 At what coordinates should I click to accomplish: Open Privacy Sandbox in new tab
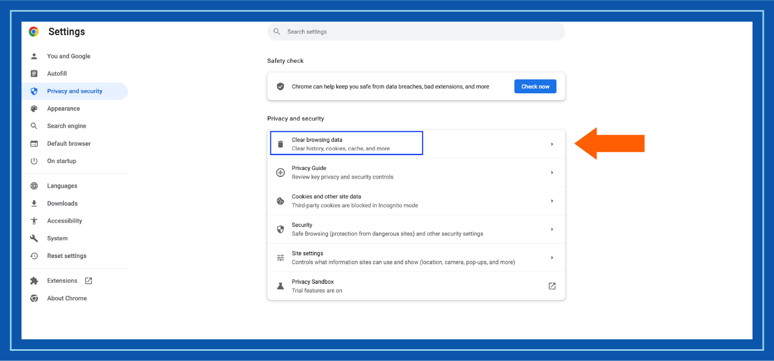point(552,285)
